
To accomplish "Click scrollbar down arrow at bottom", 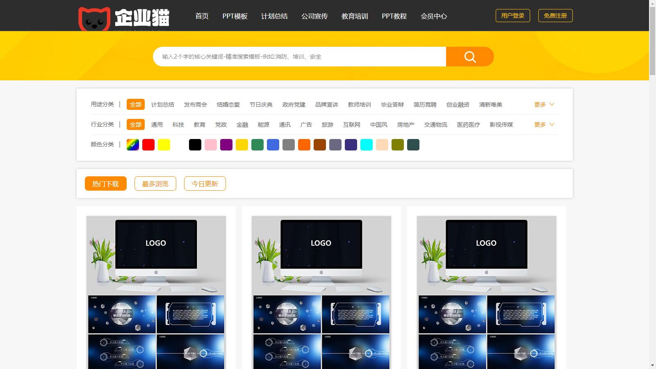I will coord(652,365).
